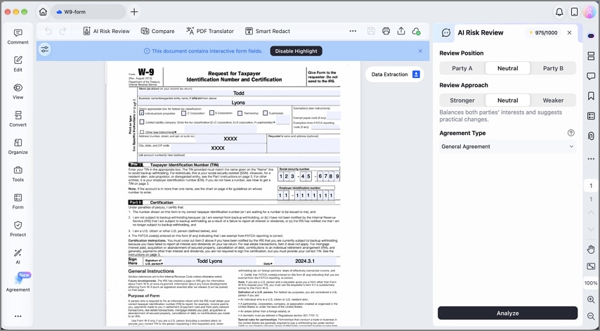Show more sidebar tools via the ellipsis

[x=18, y=316]
